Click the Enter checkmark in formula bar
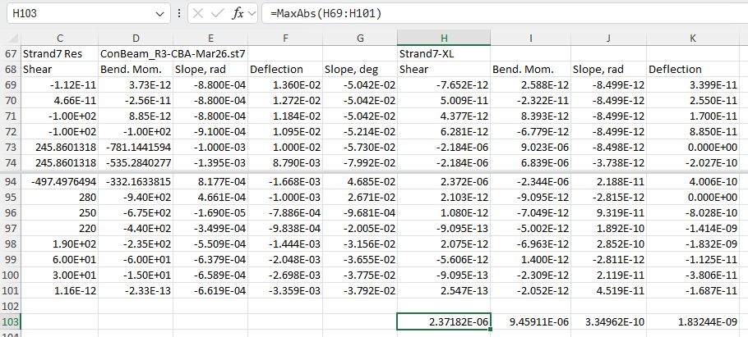The width and height of the screenshot is (748, 337). tap(219, 14)
